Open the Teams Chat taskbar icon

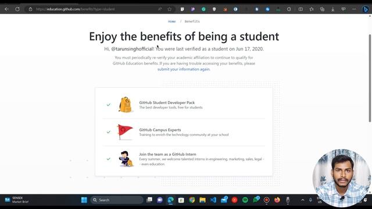coord(160,200)
